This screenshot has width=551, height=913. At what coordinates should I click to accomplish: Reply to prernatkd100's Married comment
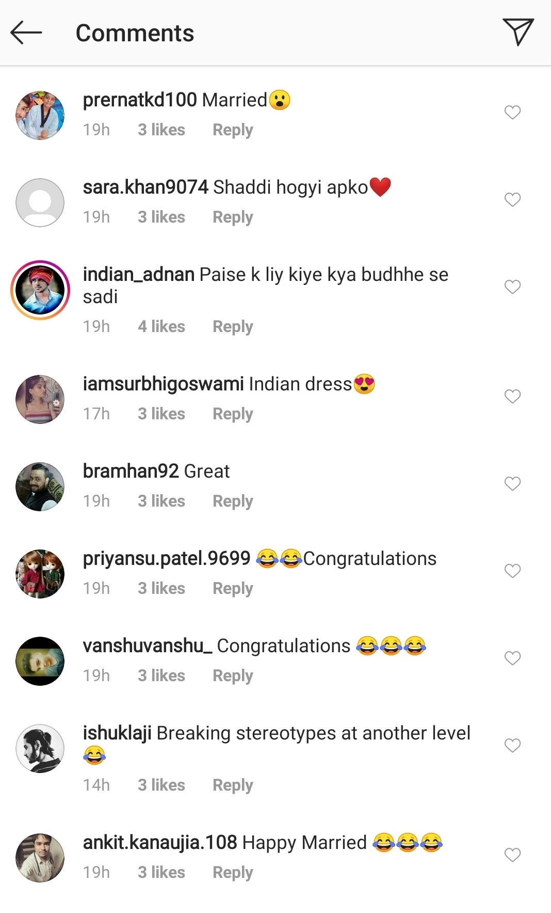point(233,130)
